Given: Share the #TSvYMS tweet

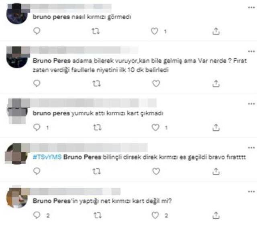Looking at the screenshot, I should (x=216, y=171).
